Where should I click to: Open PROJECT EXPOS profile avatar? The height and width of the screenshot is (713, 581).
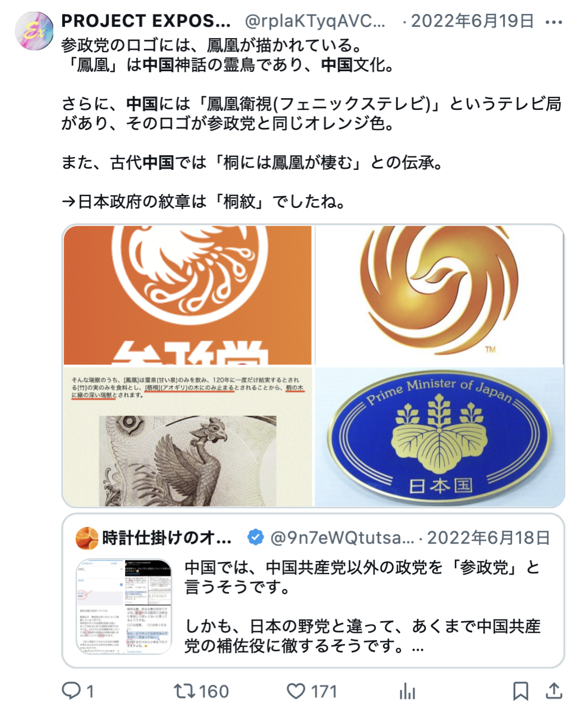pyautogui.click(x=34, y=31)
